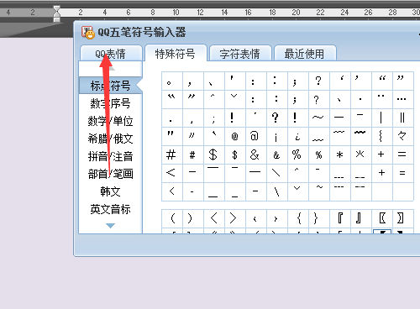This screenshot has height=309, width=420.
Task: Insert the large full-width # symbol
Action: tap(172, 154)
